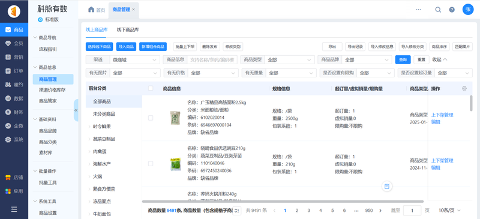
Task: Click the 标准版 edition badge
Action: [49, 20]
